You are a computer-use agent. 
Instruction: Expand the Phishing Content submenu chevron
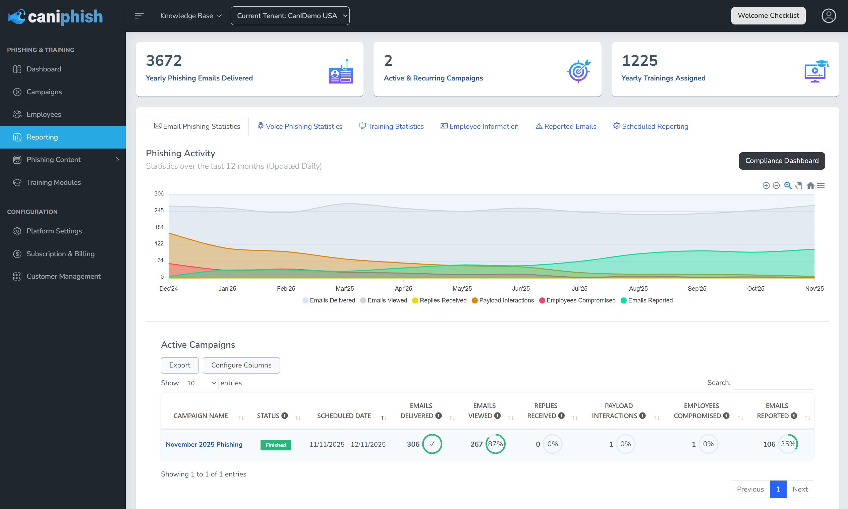pyautogui.click(x=117, y=160)
